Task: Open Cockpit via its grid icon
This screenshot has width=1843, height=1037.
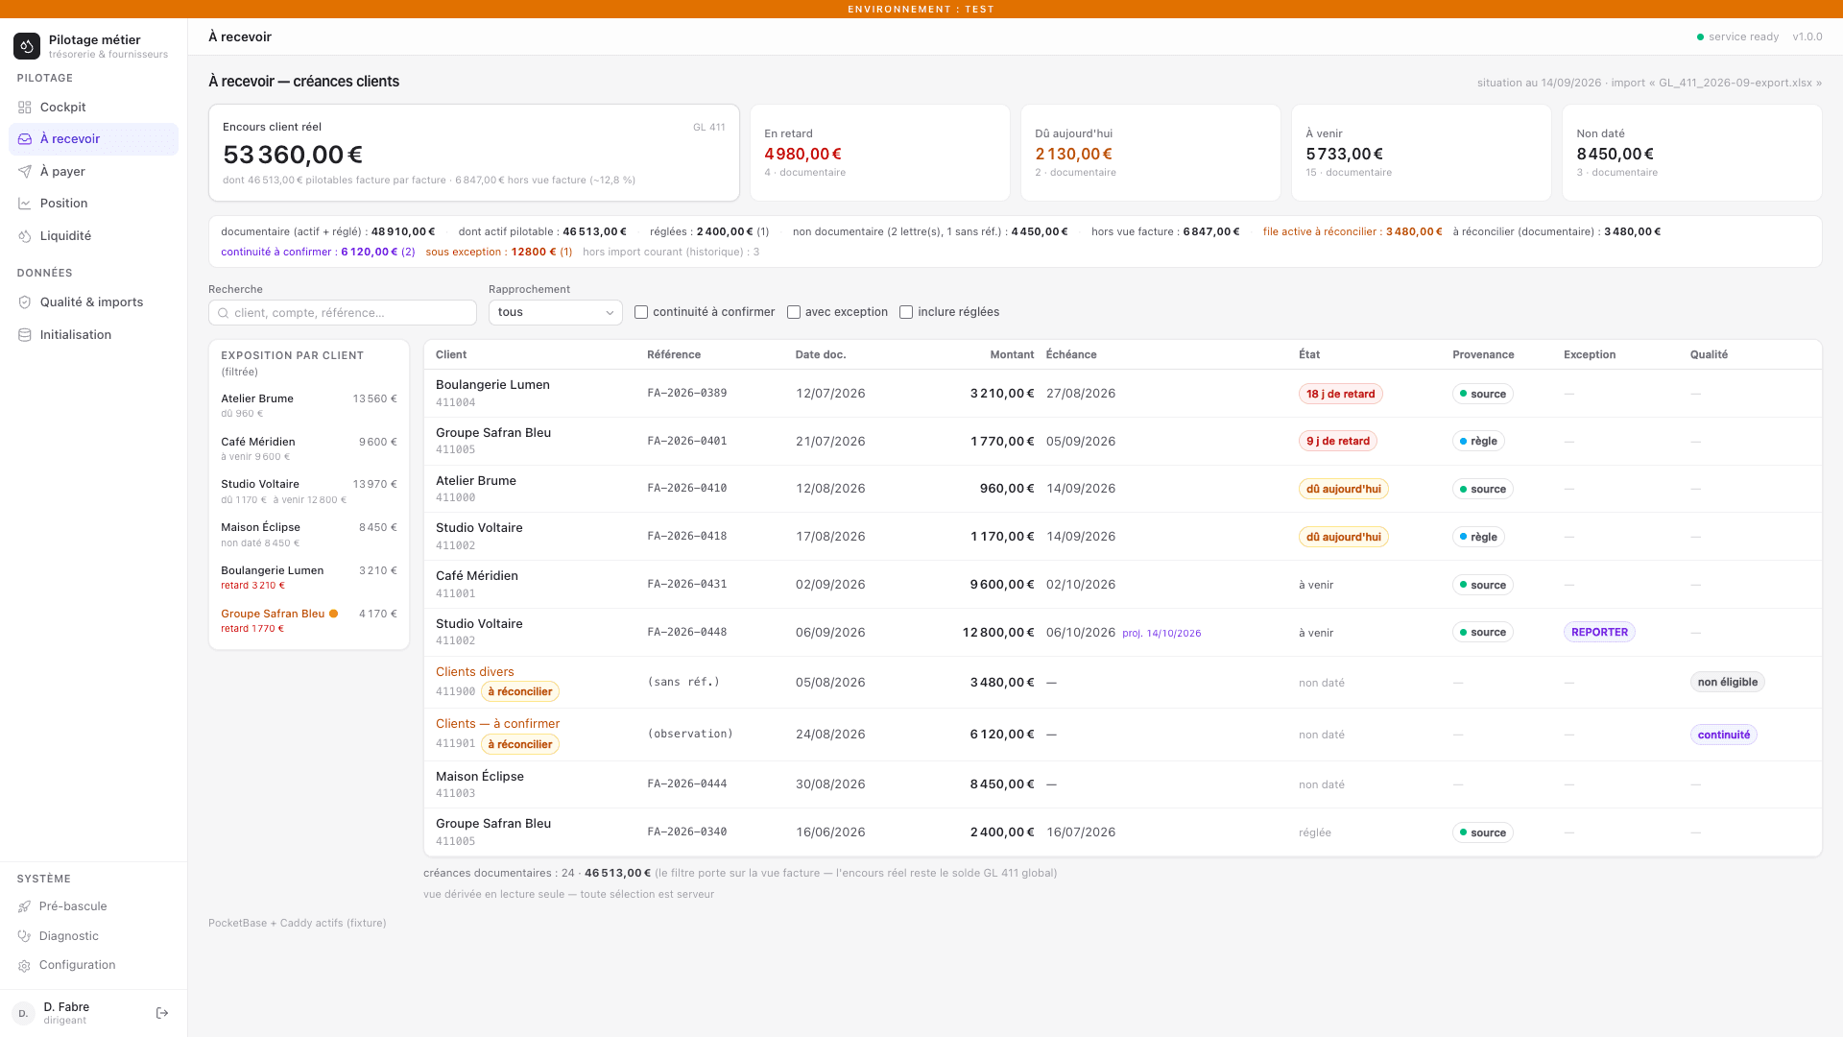Action: (25, 108)
